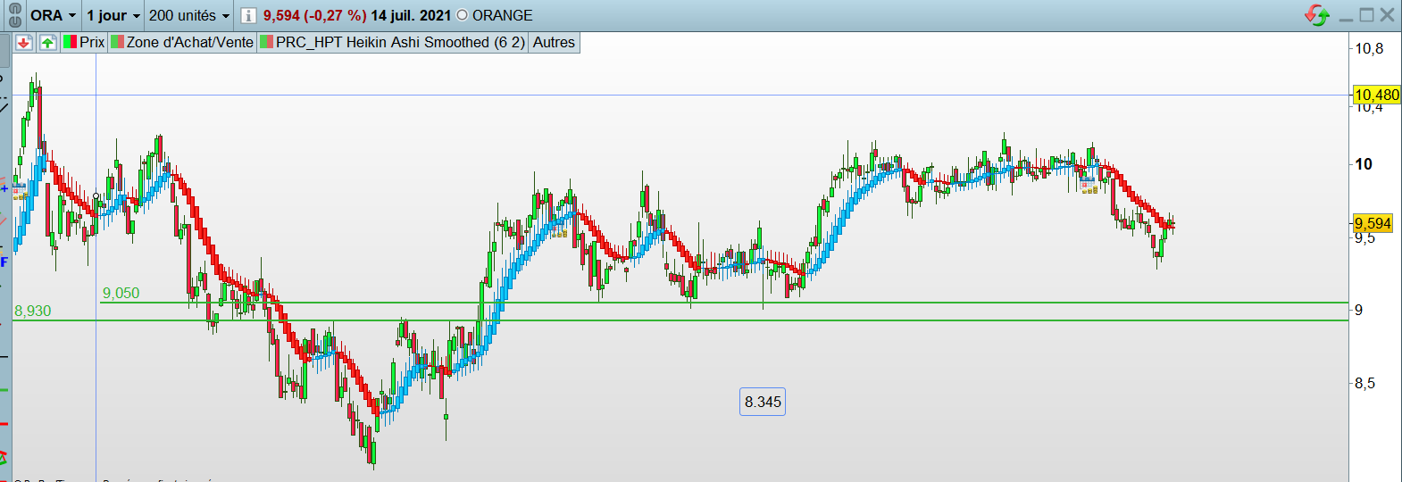Click the 8.345 price tooltip box
Image resolution: width=1402 pixels, height=482 pixels.
[763, 402]
